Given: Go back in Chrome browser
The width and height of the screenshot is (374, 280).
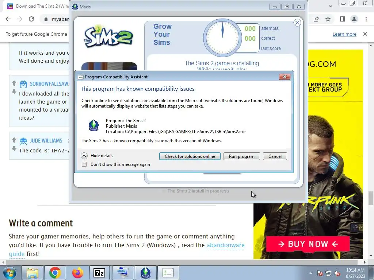Looking at the screenshot, I should (8, 19).
